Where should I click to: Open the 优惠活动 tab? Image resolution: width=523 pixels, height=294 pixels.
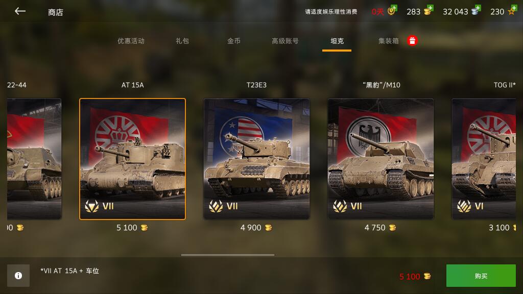click(x=131, y=41)
